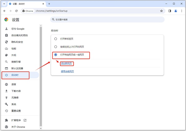Open the side panel icon
Screen dimensions: 186x131
(x=170, y=11)
